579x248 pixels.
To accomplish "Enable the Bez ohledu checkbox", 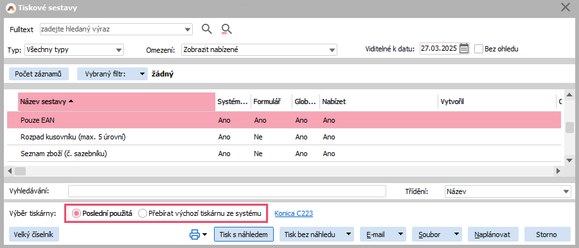I will pyautogui.click(x=479, y=49).
